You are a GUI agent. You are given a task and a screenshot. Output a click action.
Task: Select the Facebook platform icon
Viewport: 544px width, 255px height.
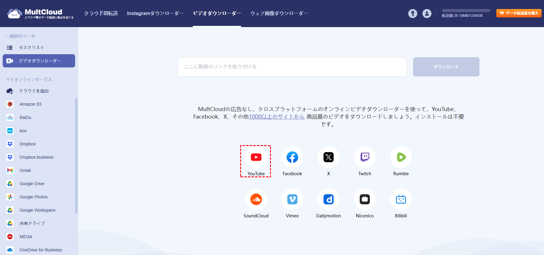pyautogui.click(x=292, y=157)
